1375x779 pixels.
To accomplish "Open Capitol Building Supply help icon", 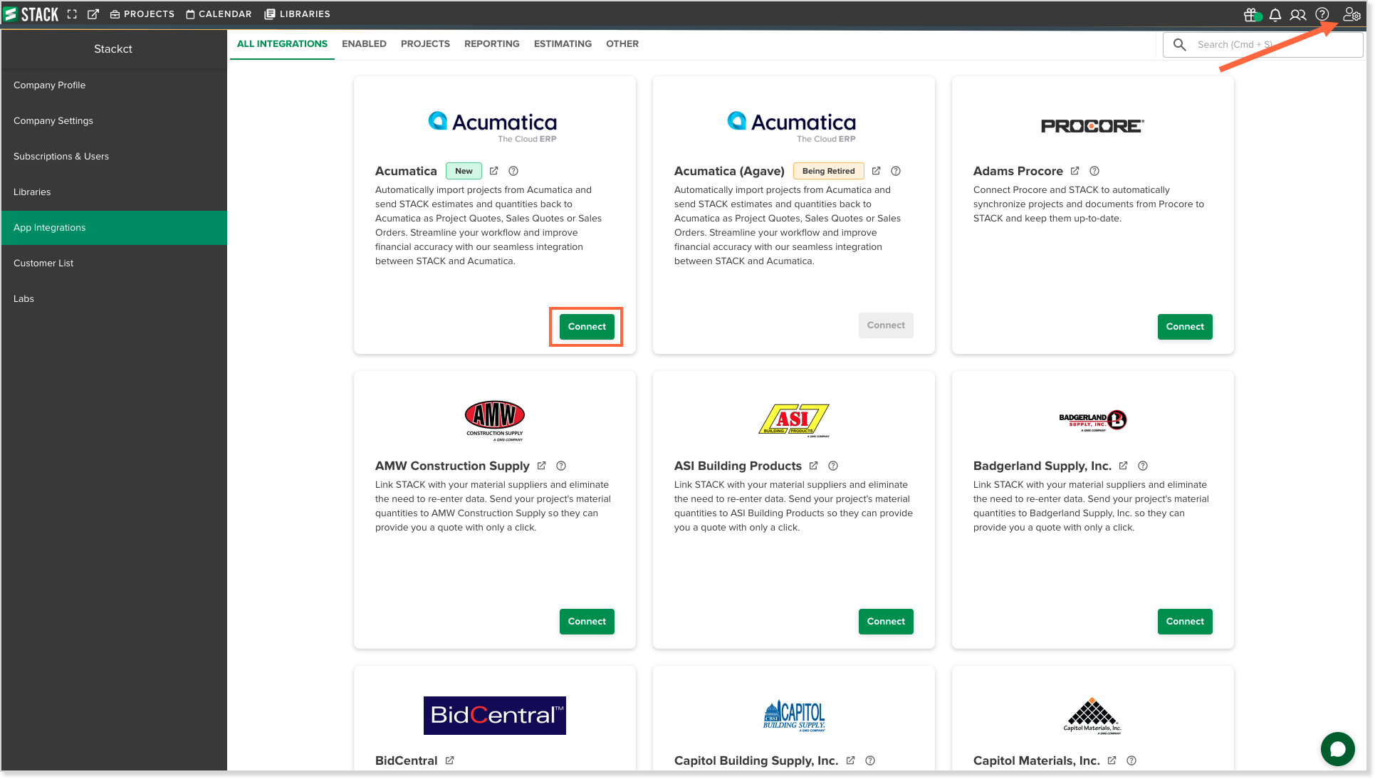I will [x=870, y=760].
